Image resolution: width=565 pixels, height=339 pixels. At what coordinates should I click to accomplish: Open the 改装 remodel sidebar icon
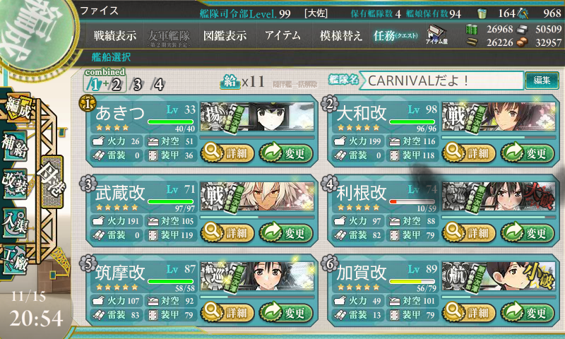(x=14, y=184)
